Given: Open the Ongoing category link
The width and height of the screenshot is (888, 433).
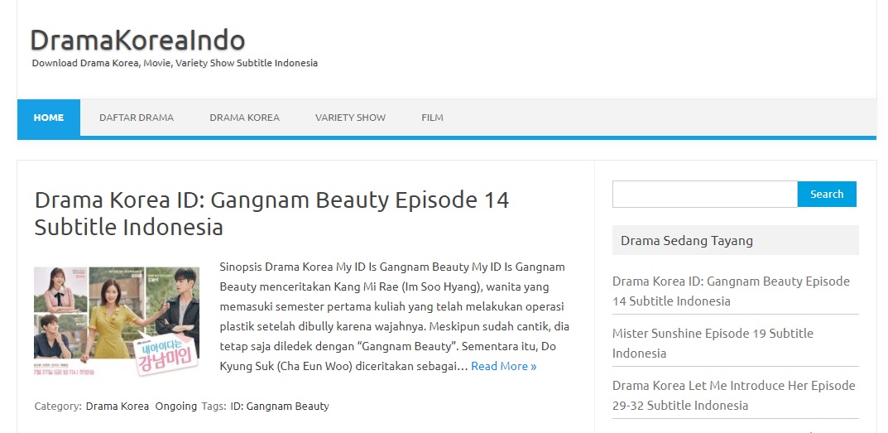Looking at the screenshot, I should (x=176, y=407).
